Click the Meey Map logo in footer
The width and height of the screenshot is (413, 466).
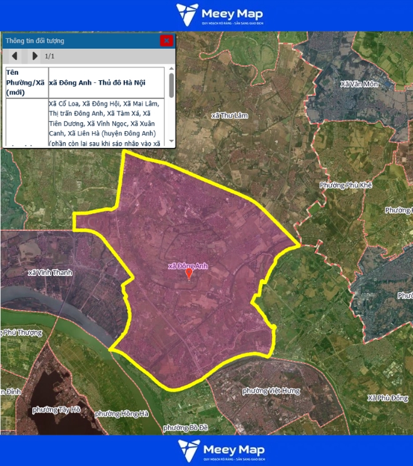tap(221, 450)
